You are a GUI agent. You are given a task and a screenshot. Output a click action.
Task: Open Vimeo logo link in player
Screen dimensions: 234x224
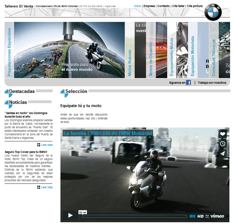217,216
